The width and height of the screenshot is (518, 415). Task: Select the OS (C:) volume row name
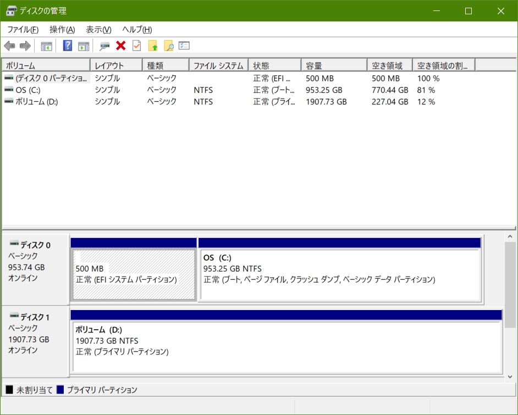point(28,90)
